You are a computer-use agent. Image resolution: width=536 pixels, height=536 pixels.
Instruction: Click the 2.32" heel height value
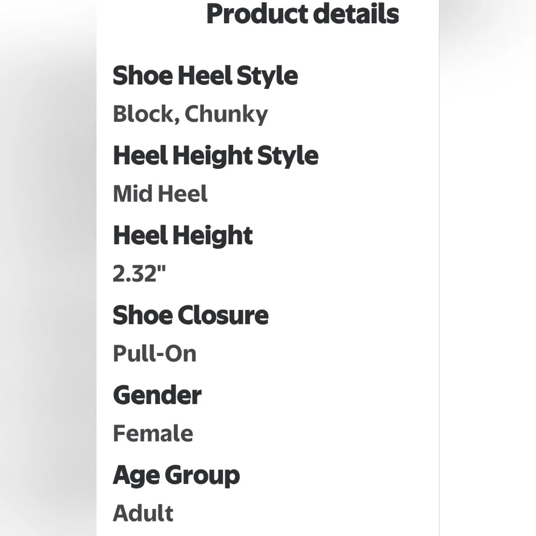pyautogui.click(x=139, y=274)
